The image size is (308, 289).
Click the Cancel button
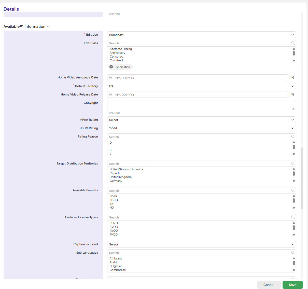(269, 285)
